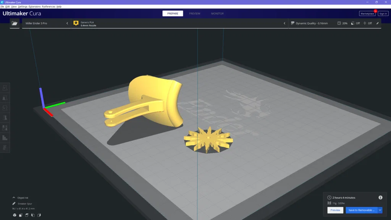Image resolution: width=391 pixels, height=220 pixels.
Task: Click the Sneaker Spur object name
Action: click(x=25, y=204)
